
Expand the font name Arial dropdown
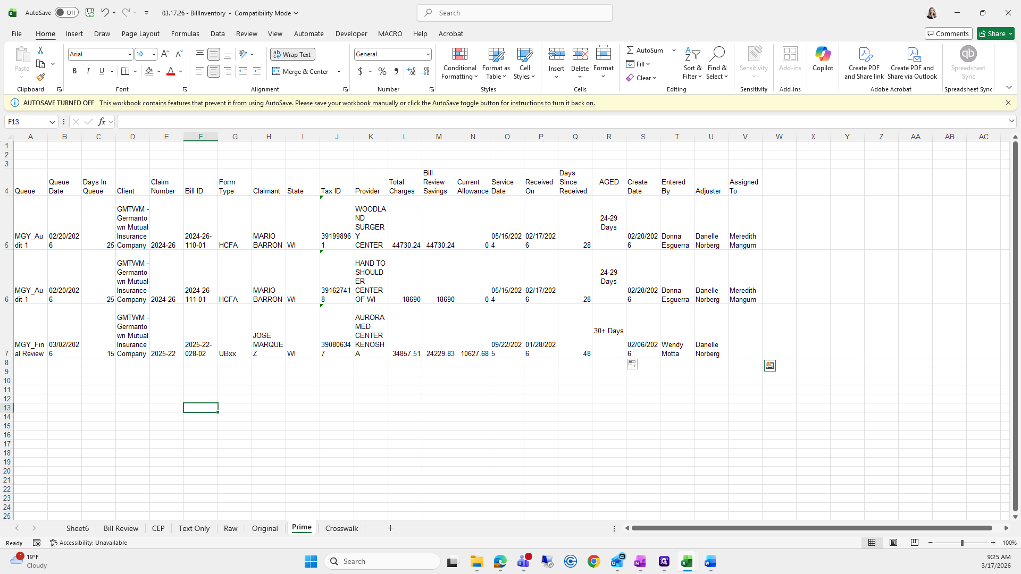(129, 54)
